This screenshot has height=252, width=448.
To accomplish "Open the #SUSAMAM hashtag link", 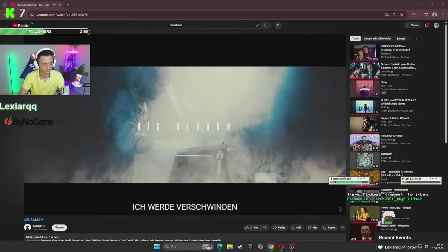I will click(x=34, y=220).
